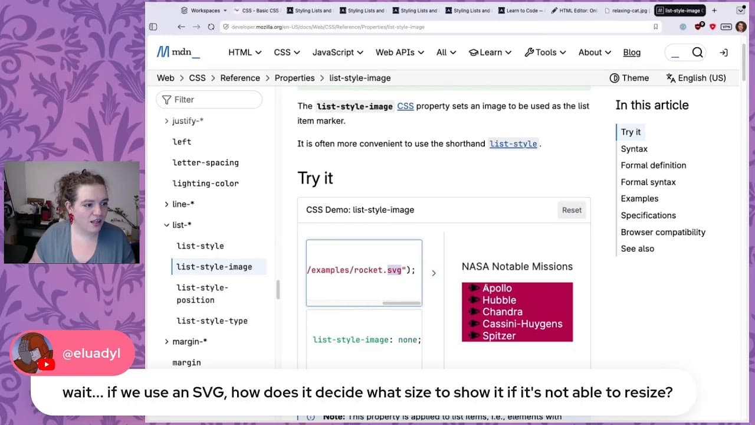Open the HTML menu in the MDN header

[245, 52]
